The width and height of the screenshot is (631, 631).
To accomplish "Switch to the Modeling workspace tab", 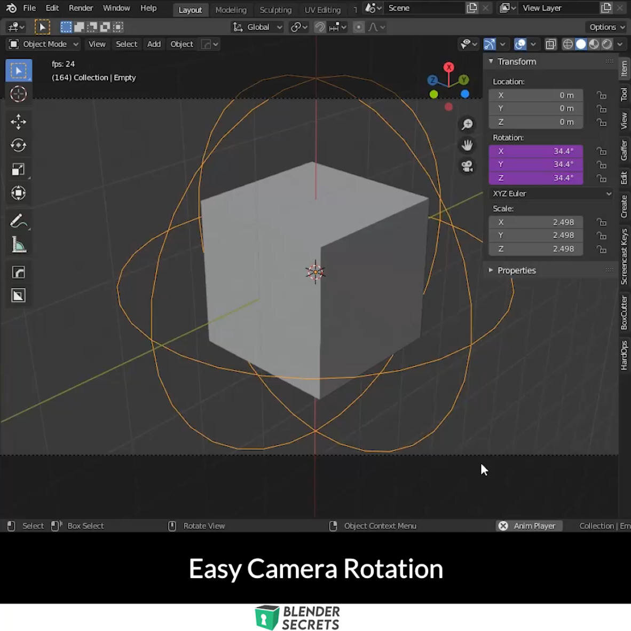I will tap(231, 10).
